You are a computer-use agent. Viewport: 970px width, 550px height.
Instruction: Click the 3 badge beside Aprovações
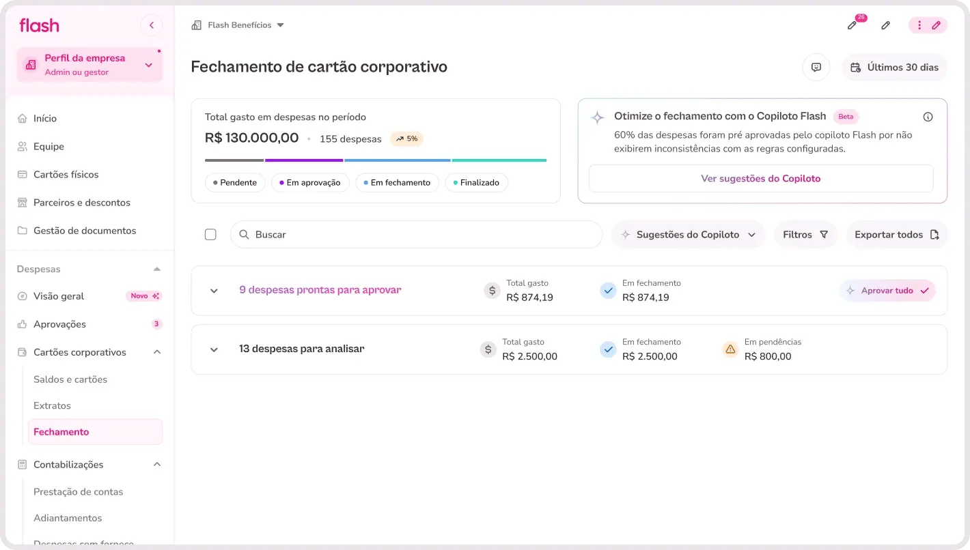point(156,324)
